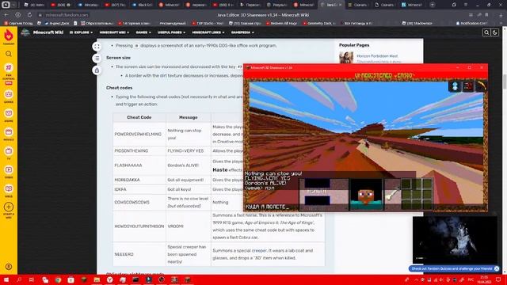Open a new browser tab with the plus
Image resolution: width=507 pixels, height=285 pixels.
432,5
